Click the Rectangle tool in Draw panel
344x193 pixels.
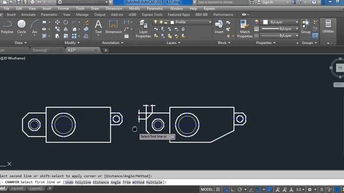coord(44,22)
